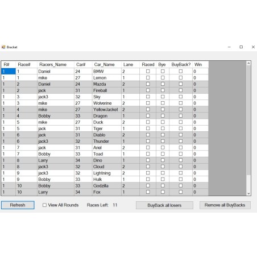This screenshot has height=257, width=257.
Task: Sort by Race# column header
Action: point(26,64)
